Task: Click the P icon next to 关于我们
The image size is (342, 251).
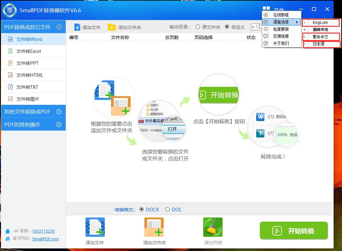Action: (x=266, y=43)
